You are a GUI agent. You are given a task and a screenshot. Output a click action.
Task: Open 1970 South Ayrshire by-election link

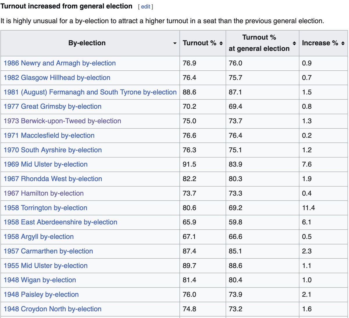pyautogui.click(x=53, y=150)
